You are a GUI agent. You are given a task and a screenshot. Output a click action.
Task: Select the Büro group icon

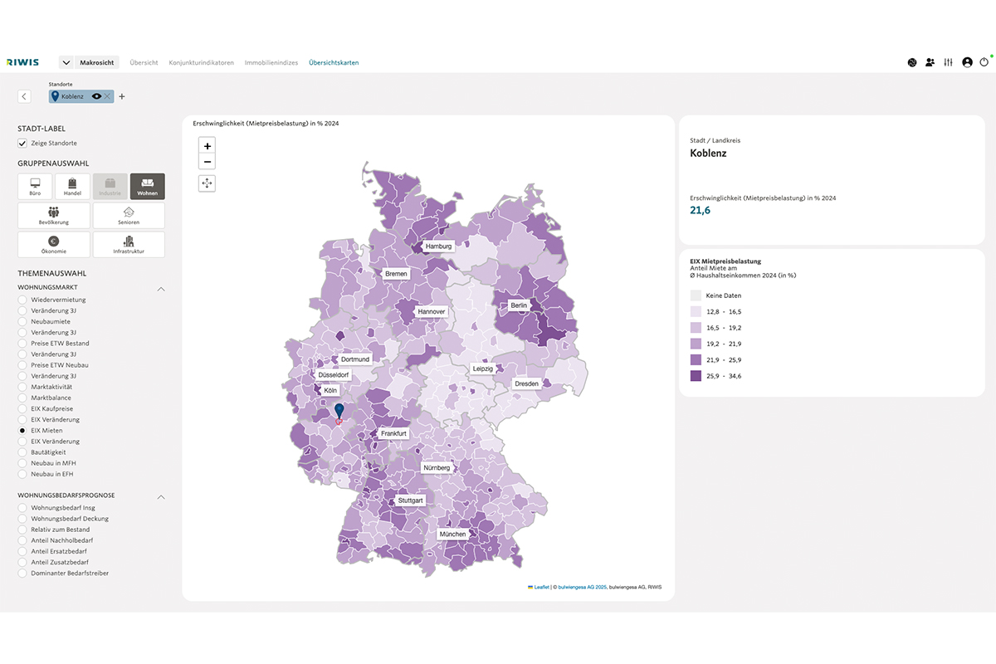click(x=35, y=186)
